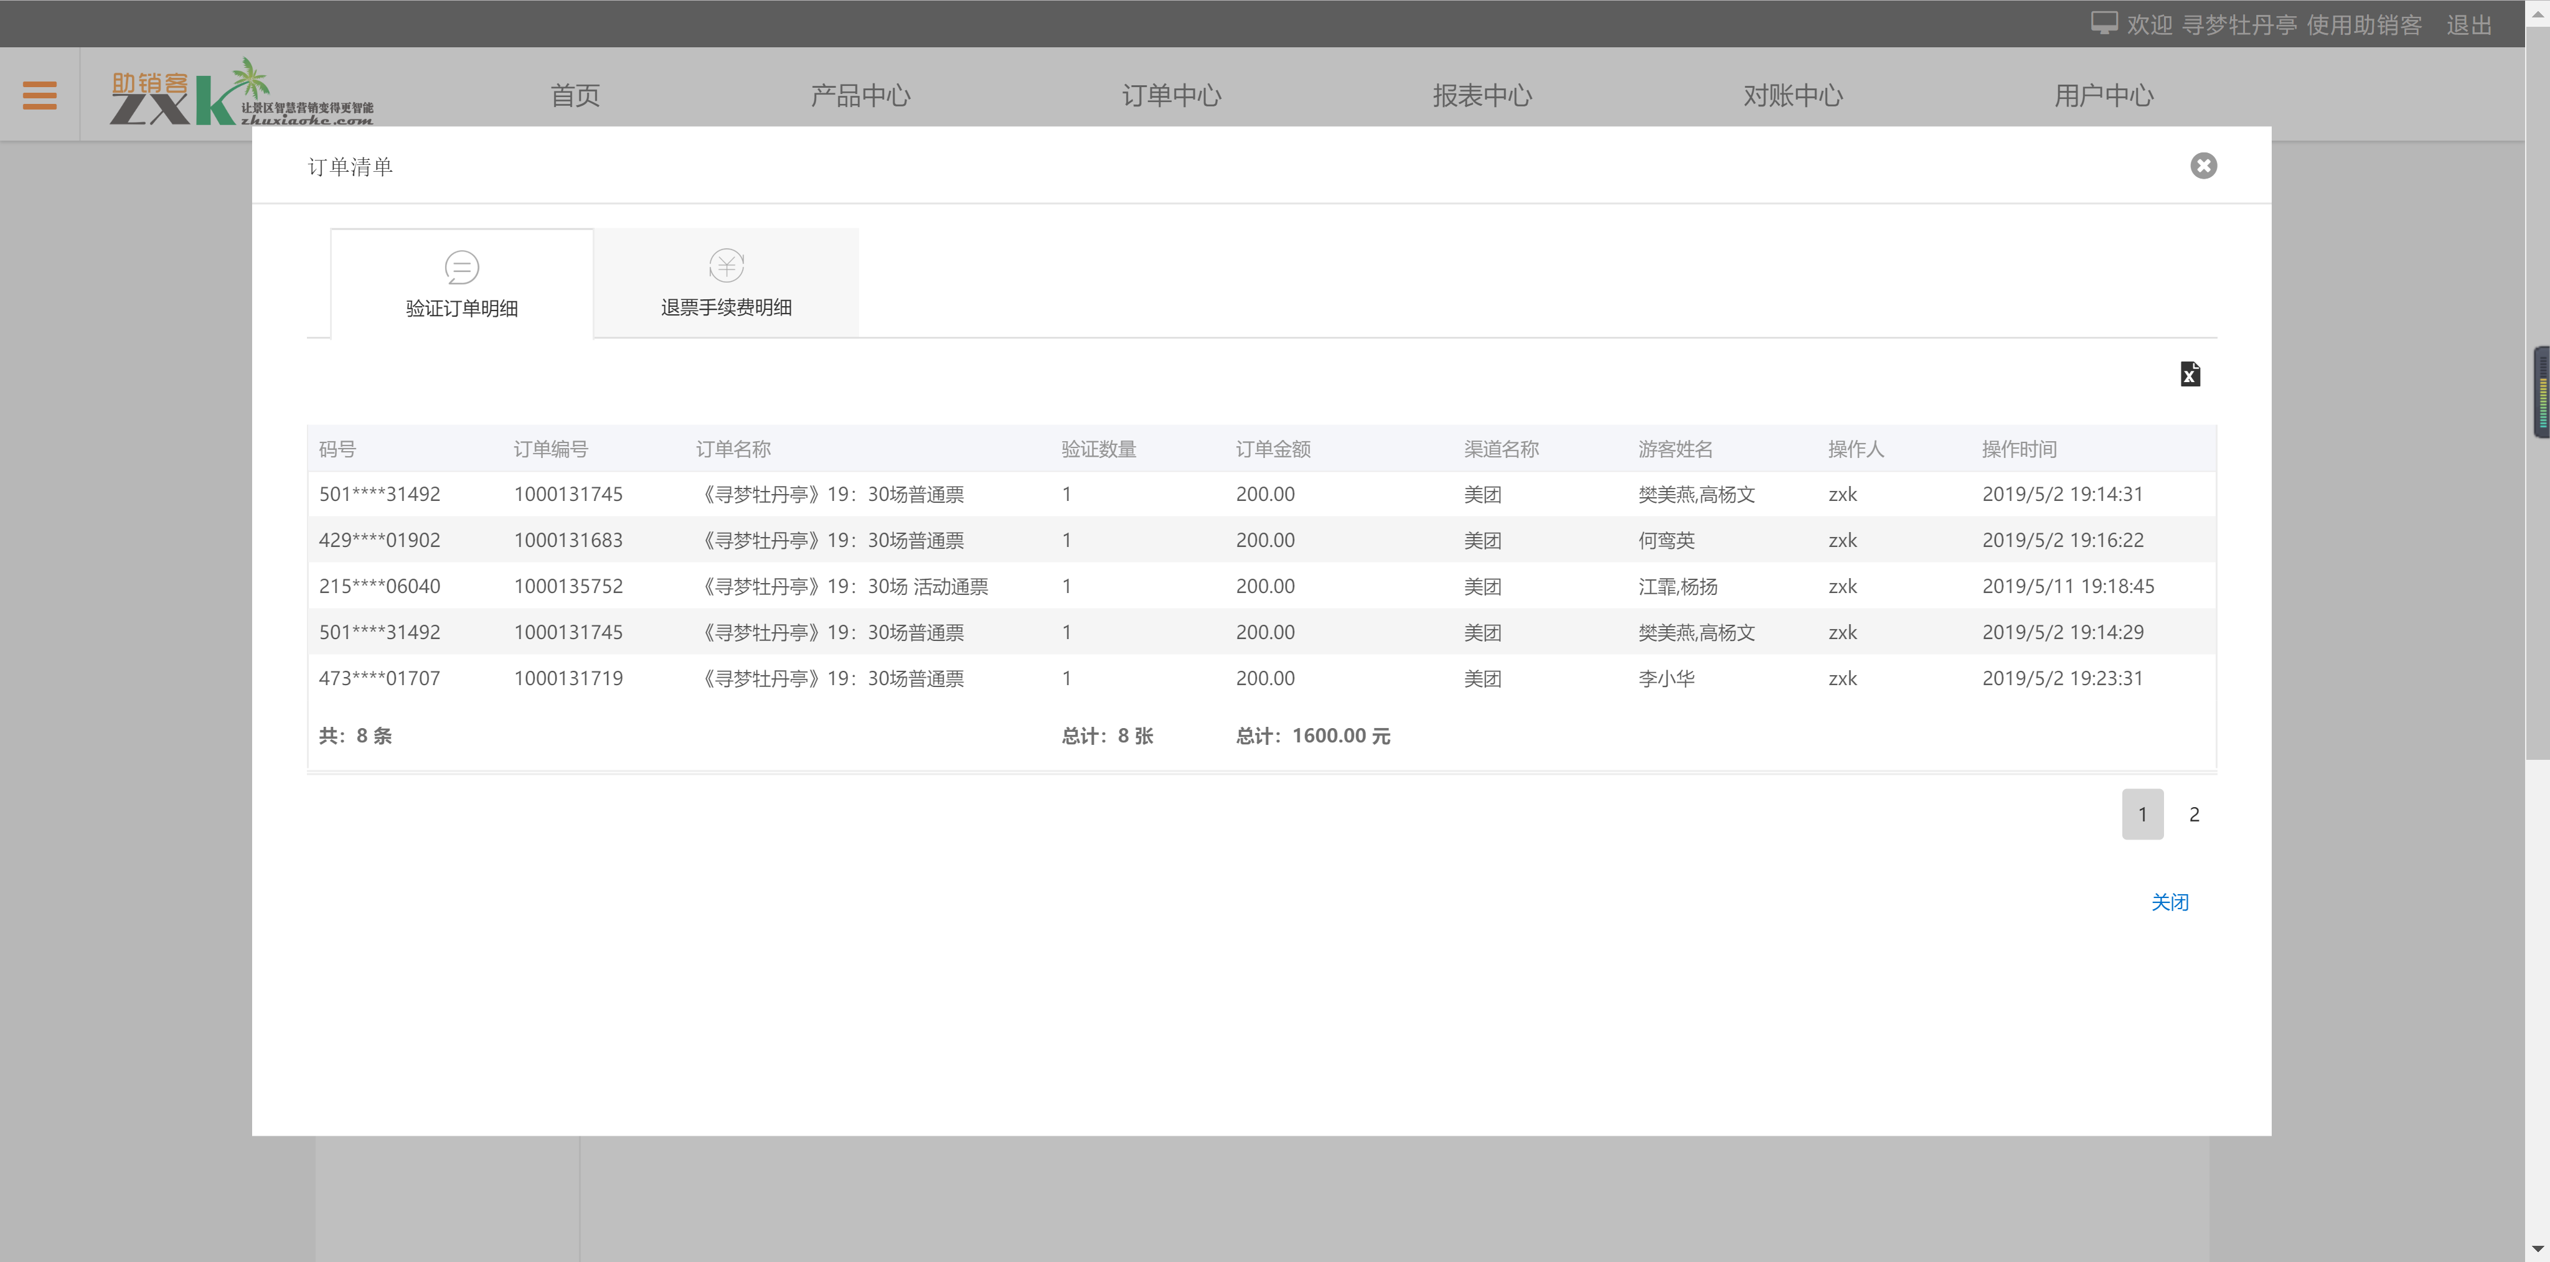This screenshot has width=2550, height=1262.
Task: Navigate to 报表中心
Action: tap(1482, 95)
